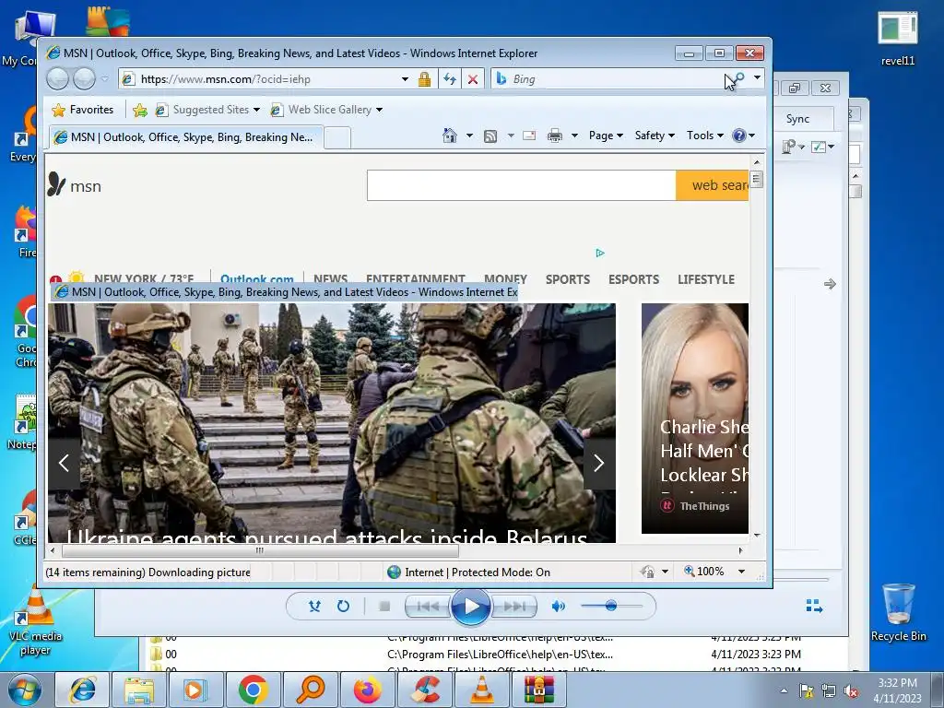Mute the Media Player volume speaker
This screenshot has width=944, height=708.
(558, 607)
